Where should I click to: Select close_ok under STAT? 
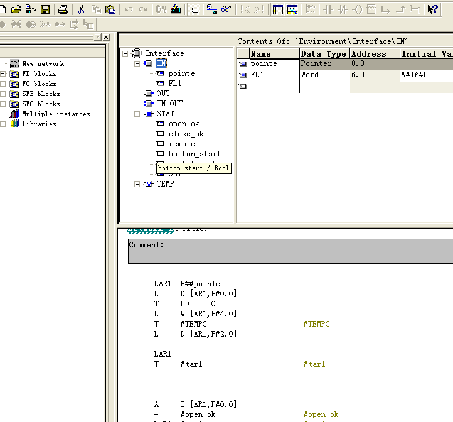(186, 134)
